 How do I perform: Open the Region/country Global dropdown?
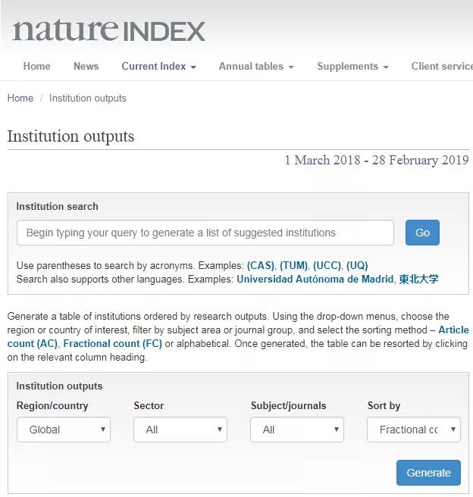tap(64, 430)
